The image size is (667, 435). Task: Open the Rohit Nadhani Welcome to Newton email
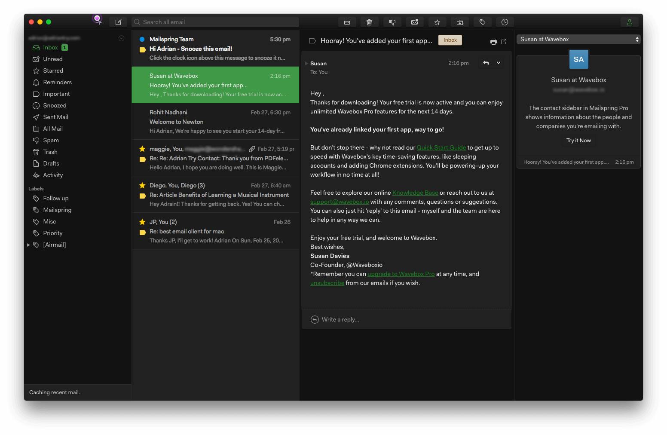pyautogui.click(x=215, y=121)
